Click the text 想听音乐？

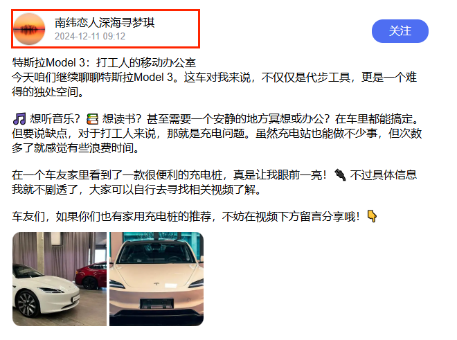click(x=55, y=119)
